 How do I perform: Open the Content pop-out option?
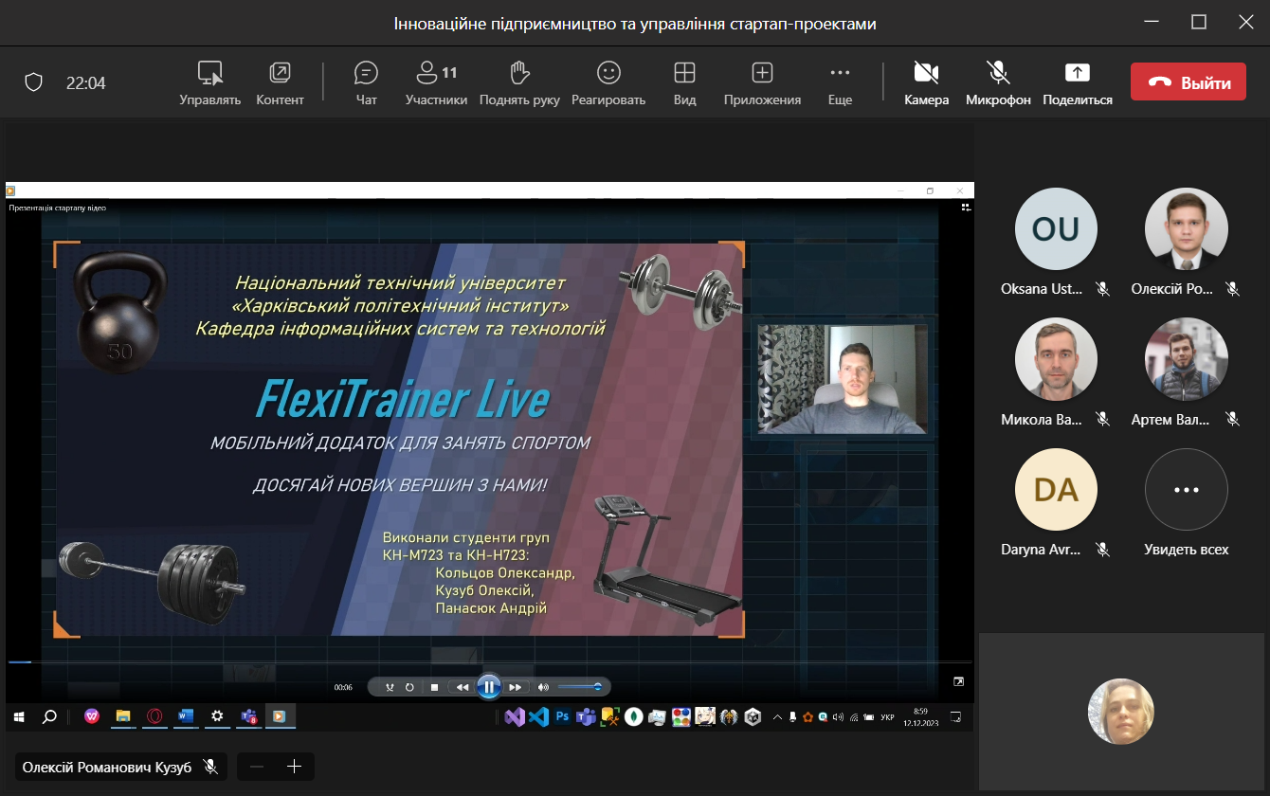click(280, 82)
